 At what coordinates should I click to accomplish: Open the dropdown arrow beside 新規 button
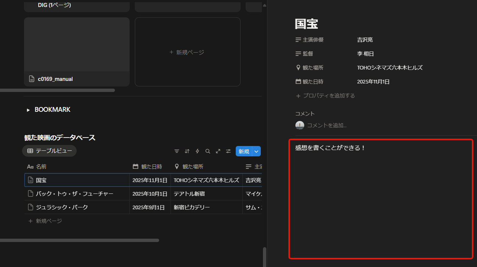point(257,151)
